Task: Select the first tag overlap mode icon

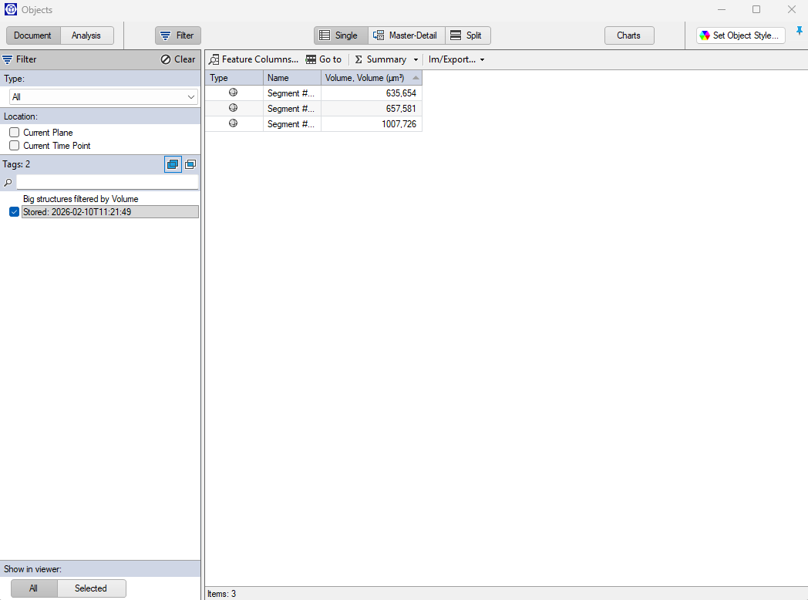Action: point(172,163)
